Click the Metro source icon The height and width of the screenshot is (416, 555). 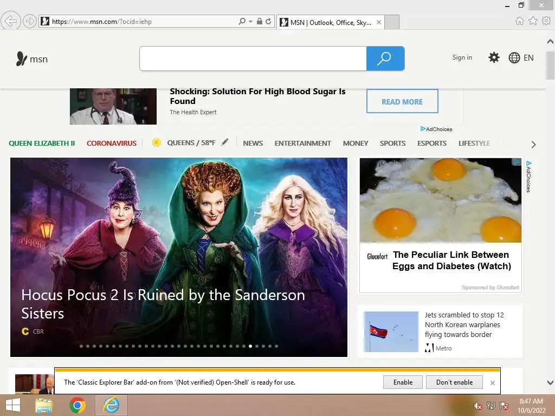(x=429, y=348)
